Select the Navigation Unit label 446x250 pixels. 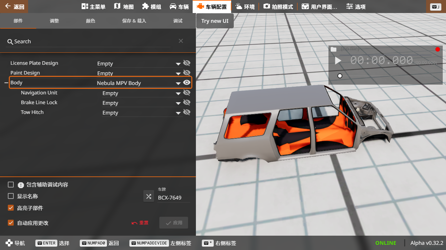[x=39, y=93]
